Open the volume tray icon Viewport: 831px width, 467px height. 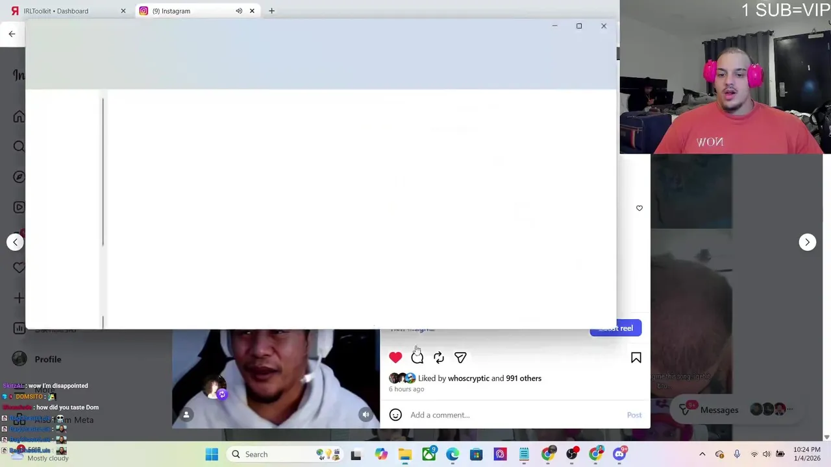(x=767, y=454)
